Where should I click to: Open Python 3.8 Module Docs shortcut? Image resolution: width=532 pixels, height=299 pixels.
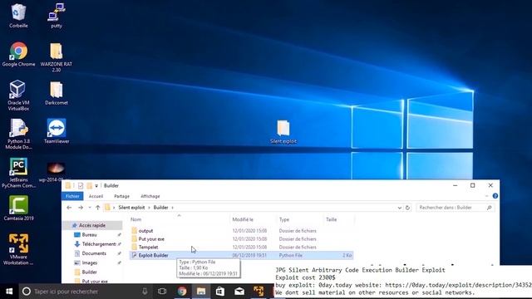click(x=18, y=134)
